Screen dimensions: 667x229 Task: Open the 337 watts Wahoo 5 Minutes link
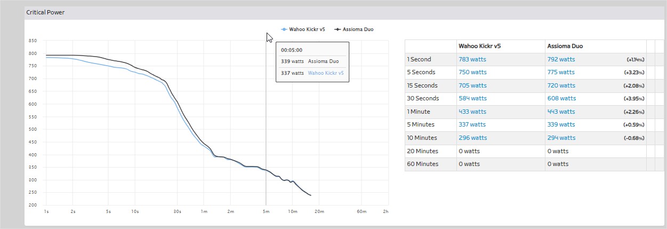(x=472, y=124)
